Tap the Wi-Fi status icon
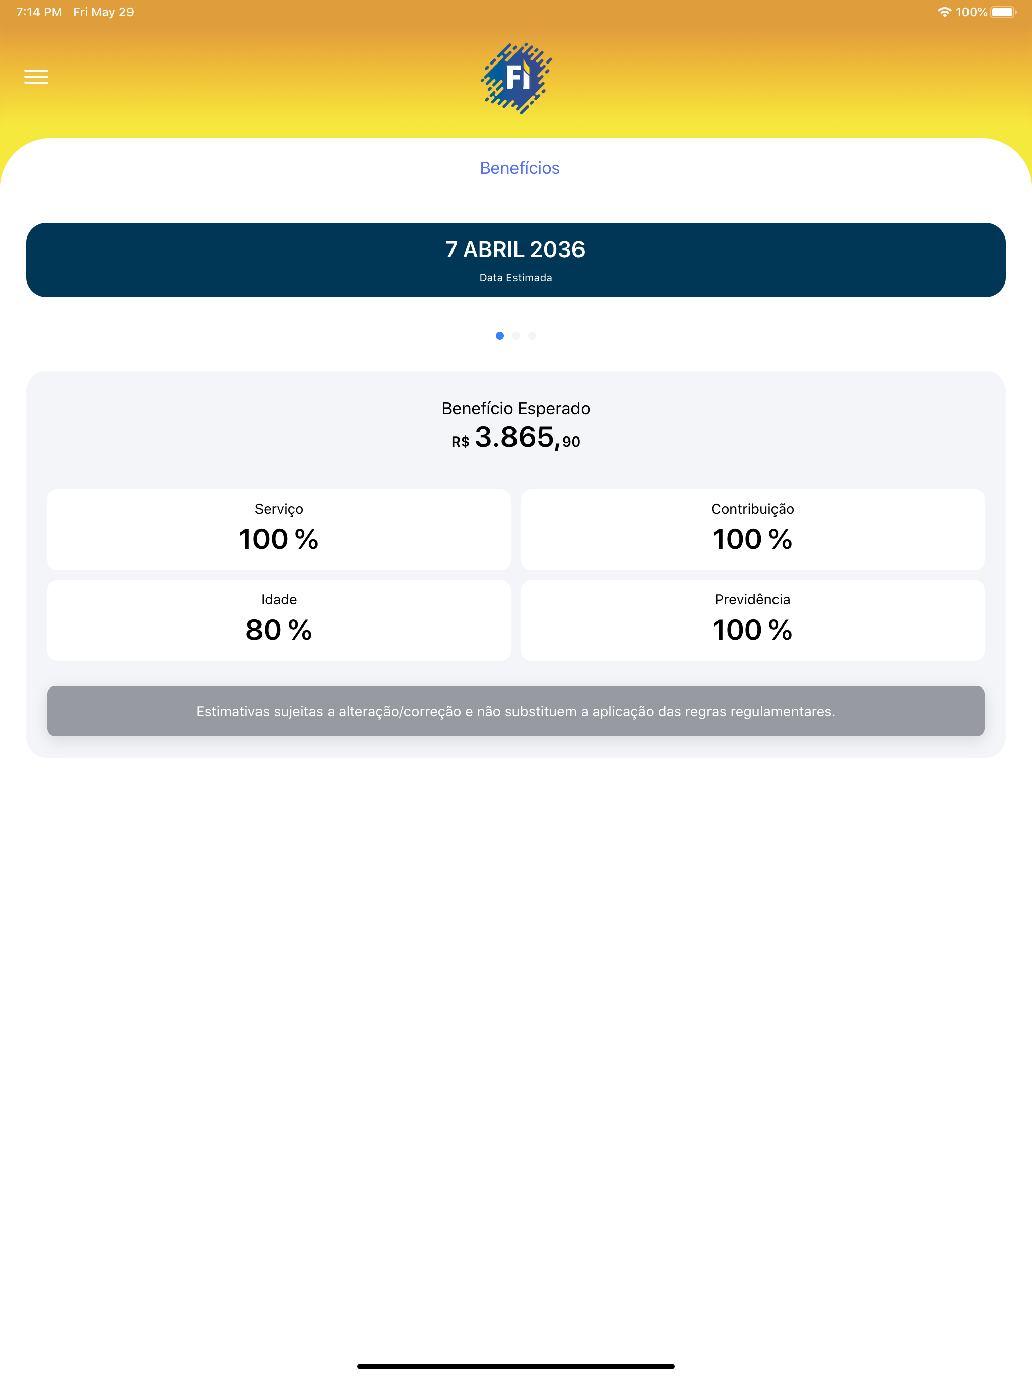Image resolution: width=1032 pixels, height=1377 pixels. 944,12
